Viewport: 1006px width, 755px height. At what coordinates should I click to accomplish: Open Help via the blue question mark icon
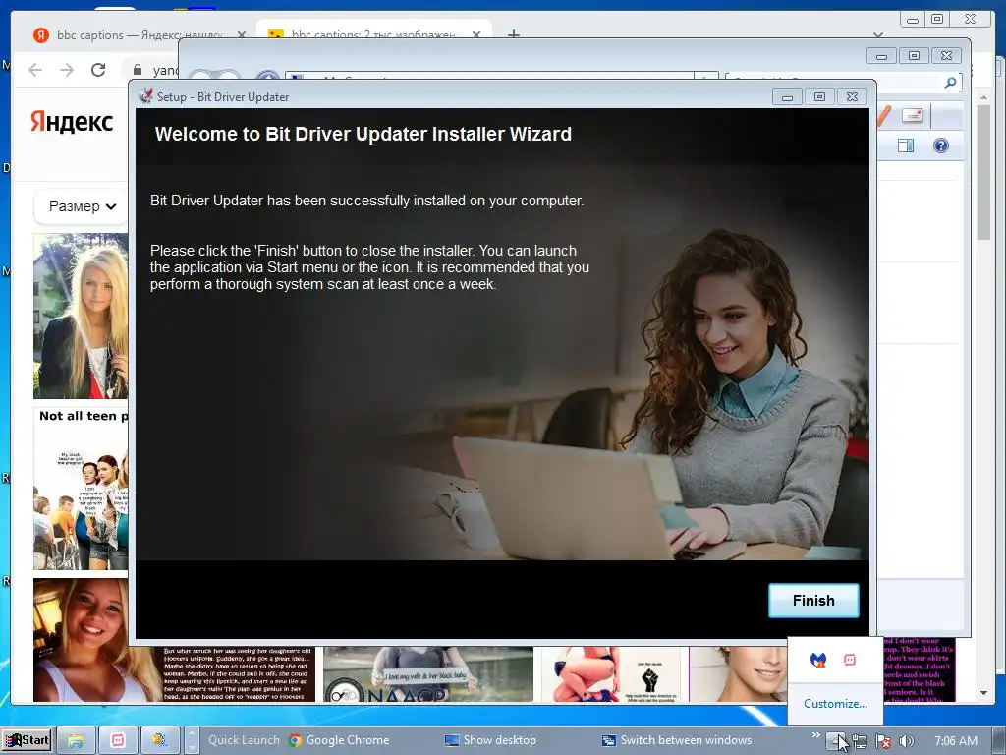[940, 145]
